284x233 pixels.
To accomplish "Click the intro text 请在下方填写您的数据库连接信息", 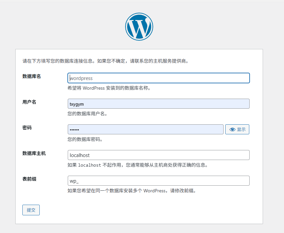I will click(58, 61).
